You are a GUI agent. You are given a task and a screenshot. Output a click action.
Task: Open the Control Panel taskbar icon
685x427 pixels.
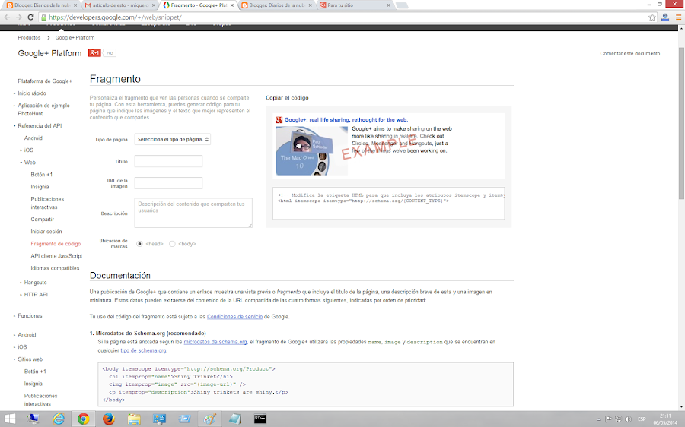click(159, 419)
